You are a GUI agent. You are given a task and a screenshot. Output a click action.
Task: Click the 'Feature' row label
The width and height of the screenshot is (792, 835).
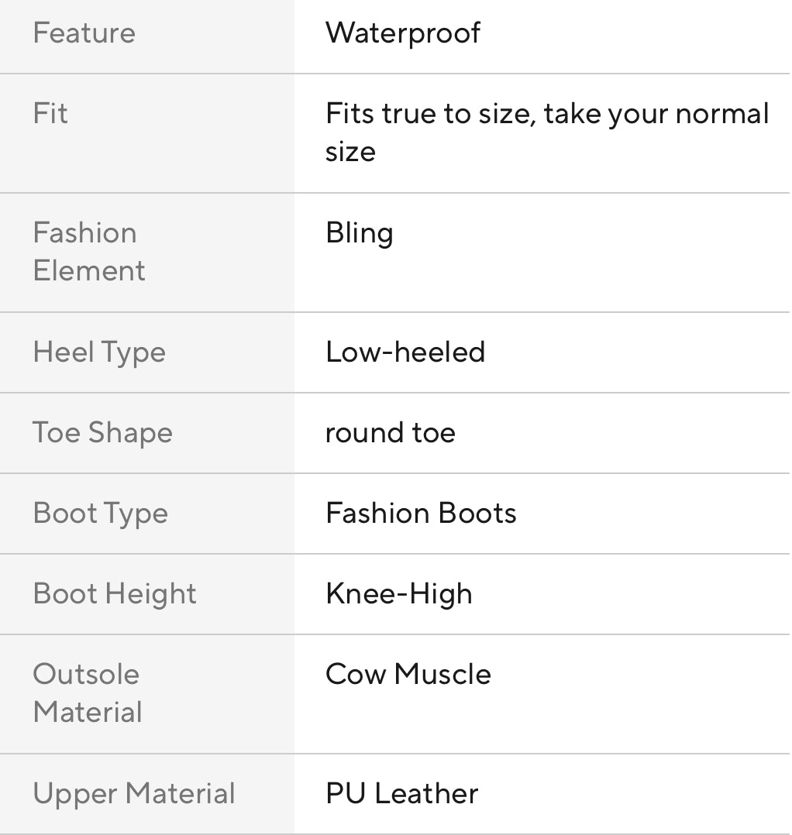pos(84,33)
